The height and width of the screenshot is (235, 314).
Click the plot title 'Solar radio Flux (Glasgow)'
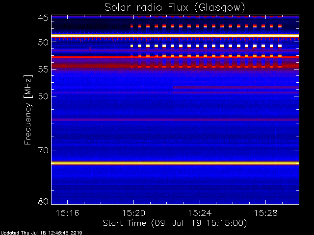coord(175,8)
